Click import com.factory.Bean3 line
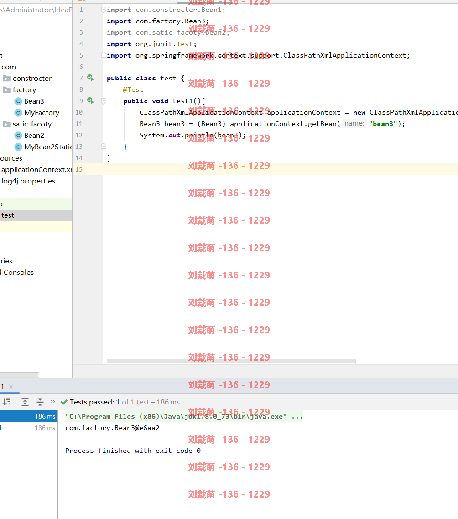Screen dimensions: 458x519 click(158, 21)
